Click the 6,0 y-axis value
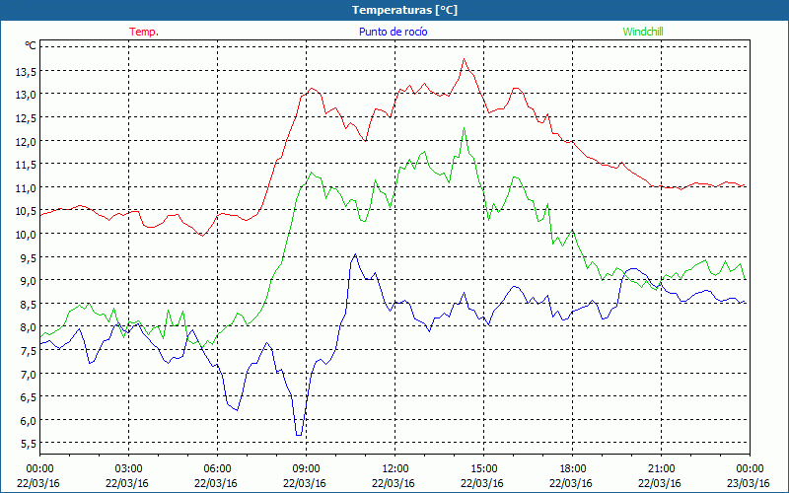Image resolution: width=789 pixels, height=493 pixels. pos(29,421)
